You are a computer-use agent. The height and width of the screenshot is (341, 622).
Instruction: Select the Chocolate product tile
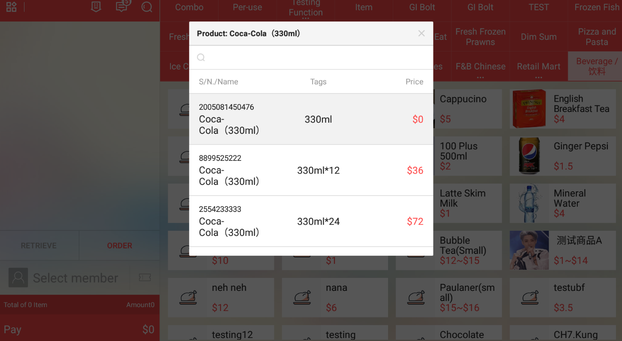(449, 333)
